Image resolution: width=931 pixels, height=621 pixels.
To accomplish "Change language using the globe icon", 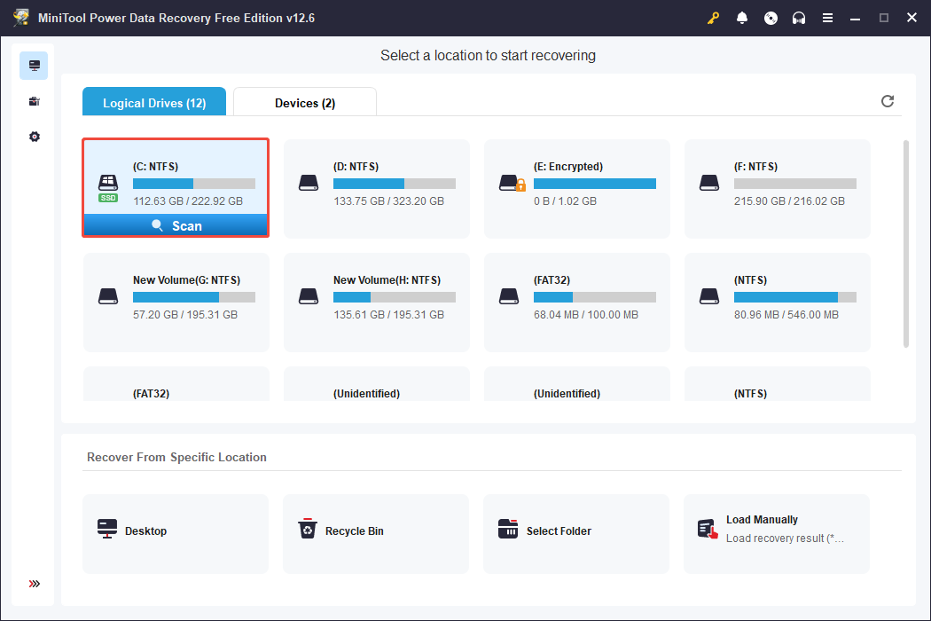I will point(771,17).
